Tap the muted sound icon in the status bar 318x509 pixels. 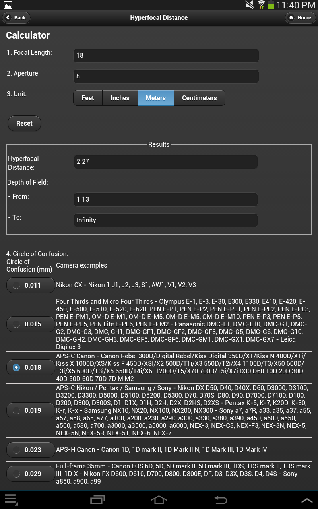coord(249,5)
